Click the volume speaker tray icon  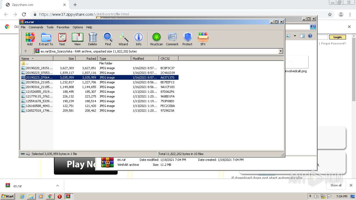point(316,196)
